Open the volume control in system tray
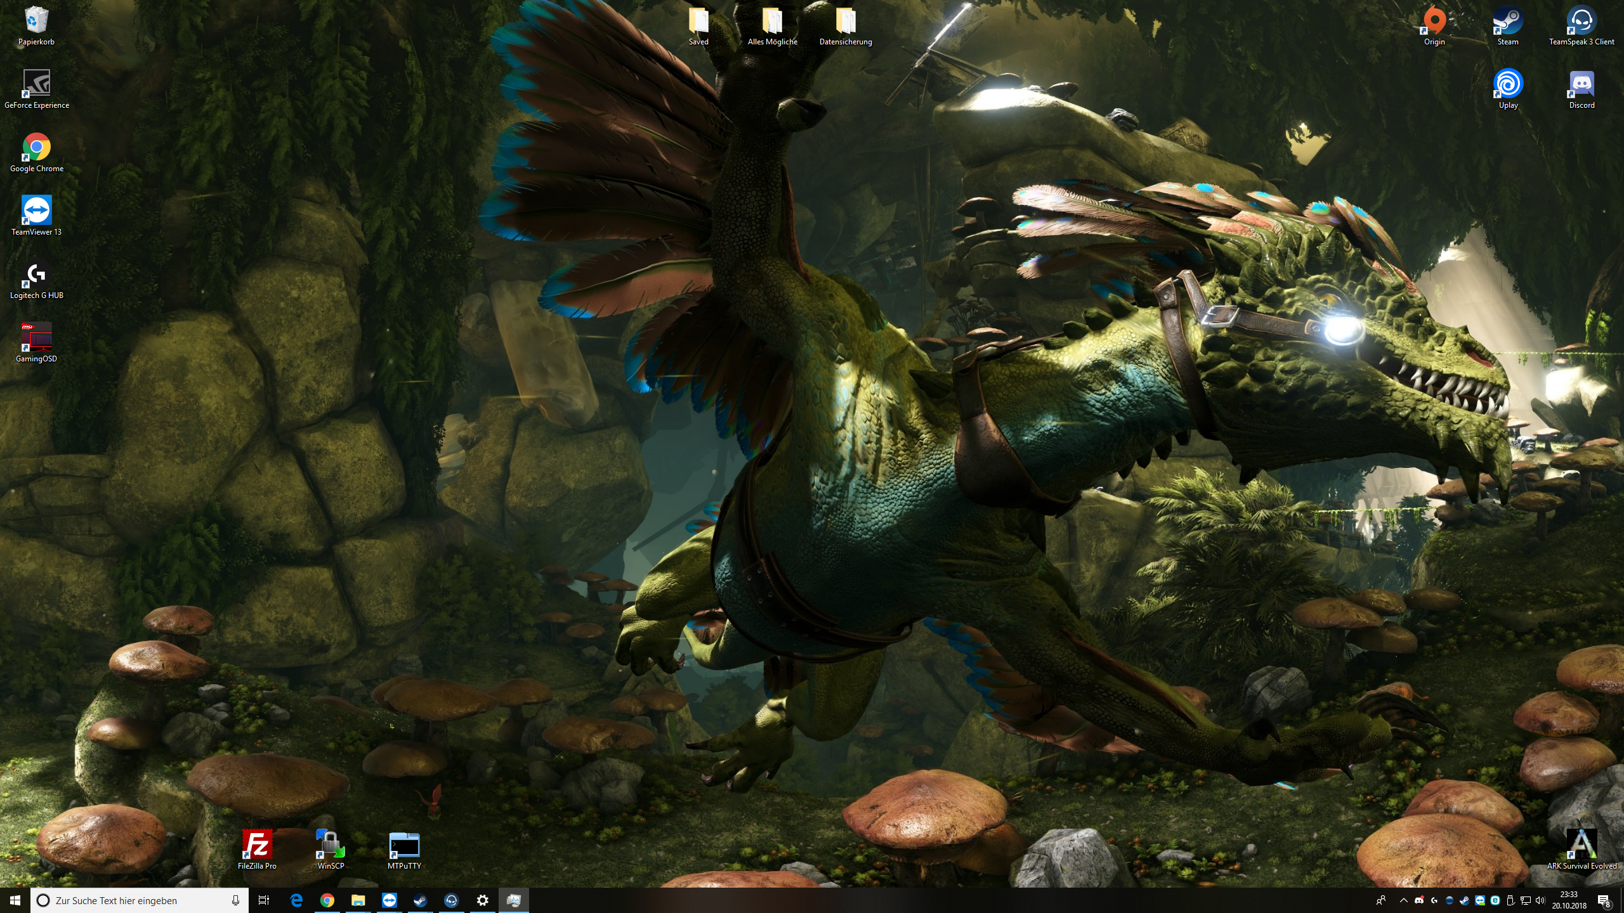1624x913 pixels. point(1540,900)
